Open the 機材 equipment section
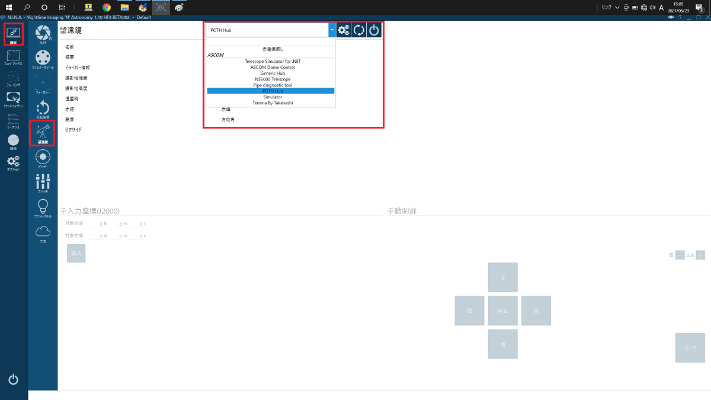 13,34
